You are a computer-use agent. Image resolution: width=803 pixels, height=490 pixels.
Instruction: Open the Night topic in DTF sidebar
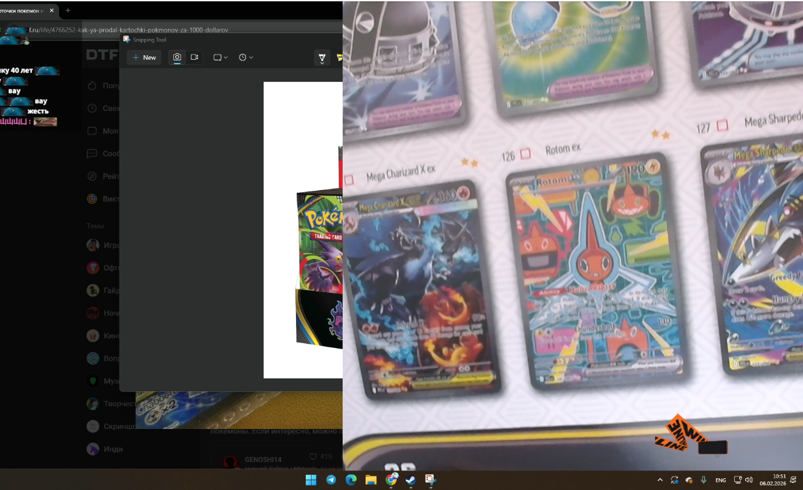pyautogui.click(x=103, y=313)
